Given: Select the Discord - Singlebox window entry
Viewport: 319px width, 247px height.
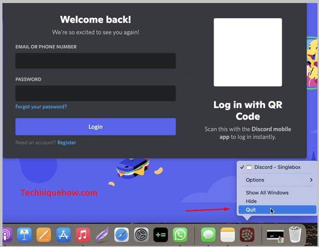Looking at the screenshot, I should tap(277, 167).
